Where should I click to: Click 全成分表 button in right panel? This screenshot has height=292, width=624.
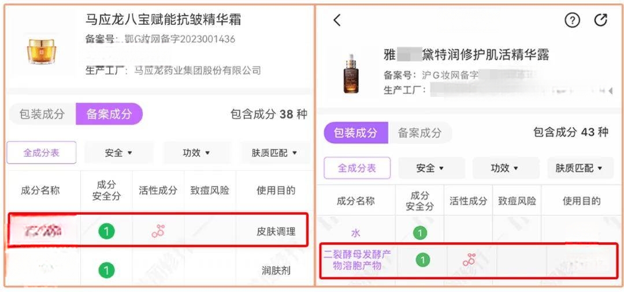357,168
